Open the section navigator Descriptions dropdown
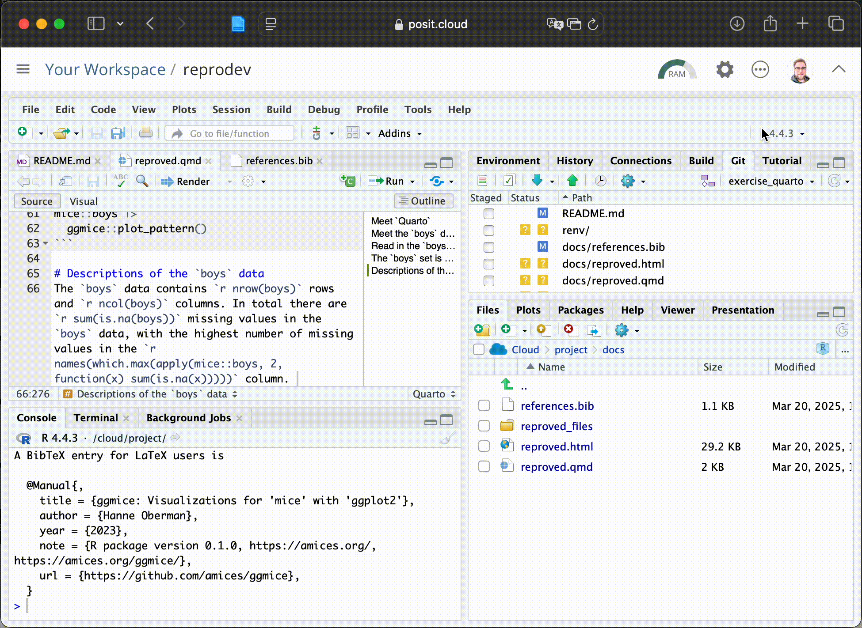 click(150, 394)
